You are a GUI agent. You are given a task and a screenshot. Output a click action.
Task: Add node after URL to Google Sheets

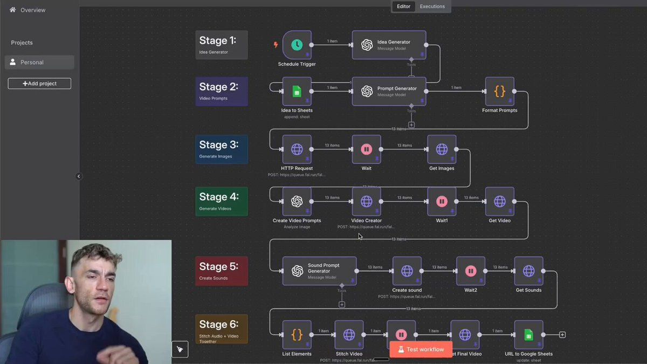(x=562, y=335)
